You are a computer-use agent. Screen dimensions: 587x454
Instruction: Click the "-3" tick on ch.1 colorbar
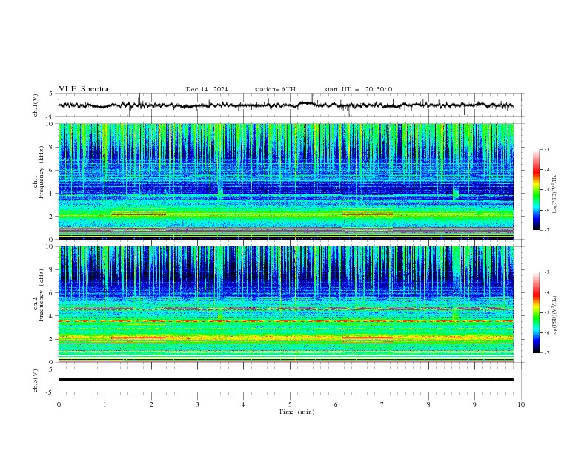[x=546, y=149]
